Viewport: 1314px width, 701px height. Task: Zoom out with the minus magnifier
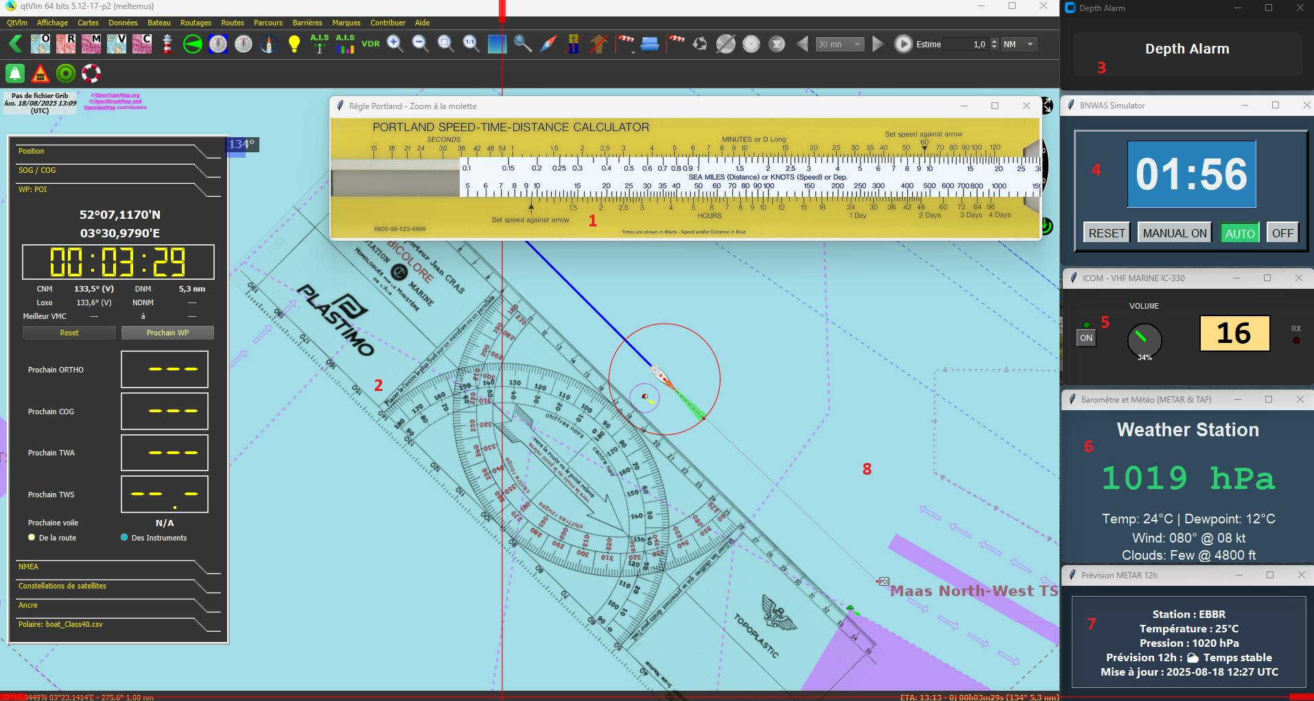421,45
